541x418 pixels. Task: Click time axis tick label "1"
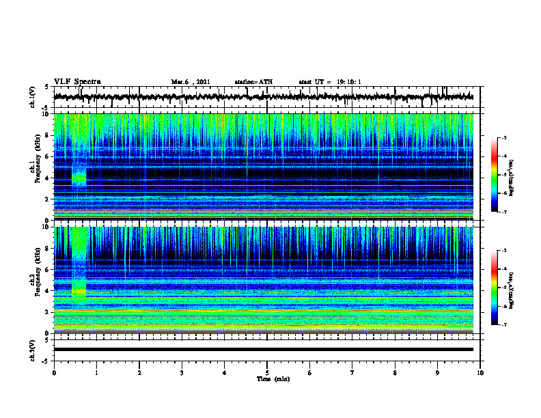(x=96, y=373)
